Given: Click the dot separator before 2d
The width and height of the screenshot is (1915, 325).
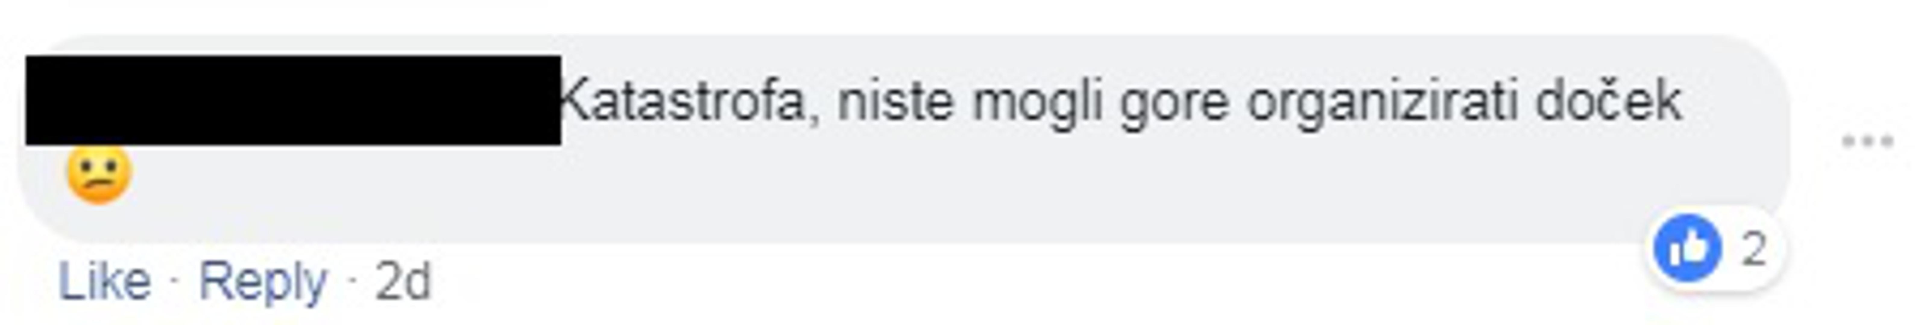Looking at the screenshot, I should [352, 283].
